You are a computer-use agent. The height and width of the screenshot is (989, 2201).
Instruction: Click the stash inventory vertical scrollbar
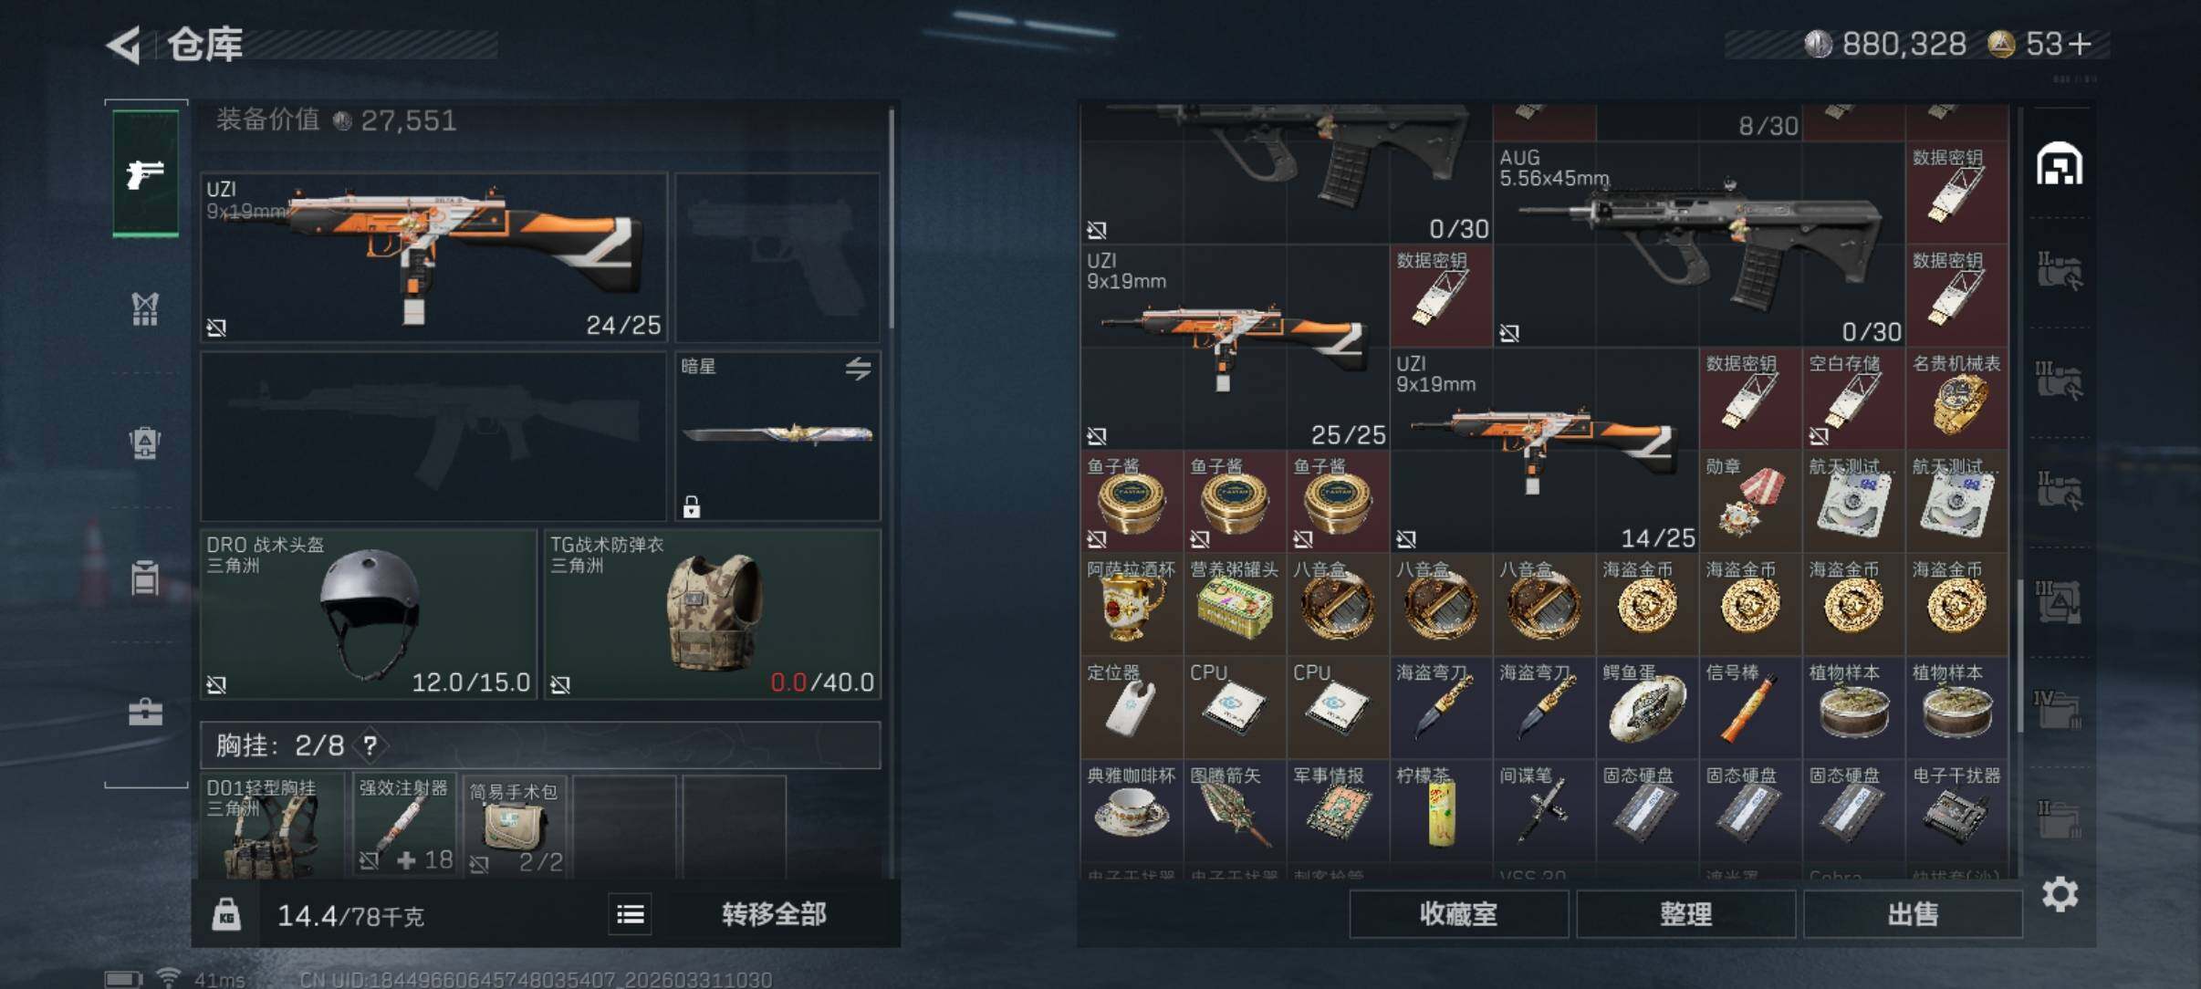click(2020, 655)
